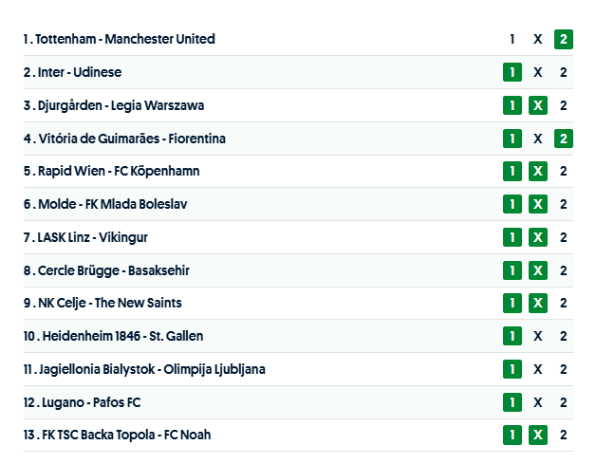Deselect X for LASK Linz - Vikingur
The height and width of the screenshot is (464, 596).
(538, 237)
